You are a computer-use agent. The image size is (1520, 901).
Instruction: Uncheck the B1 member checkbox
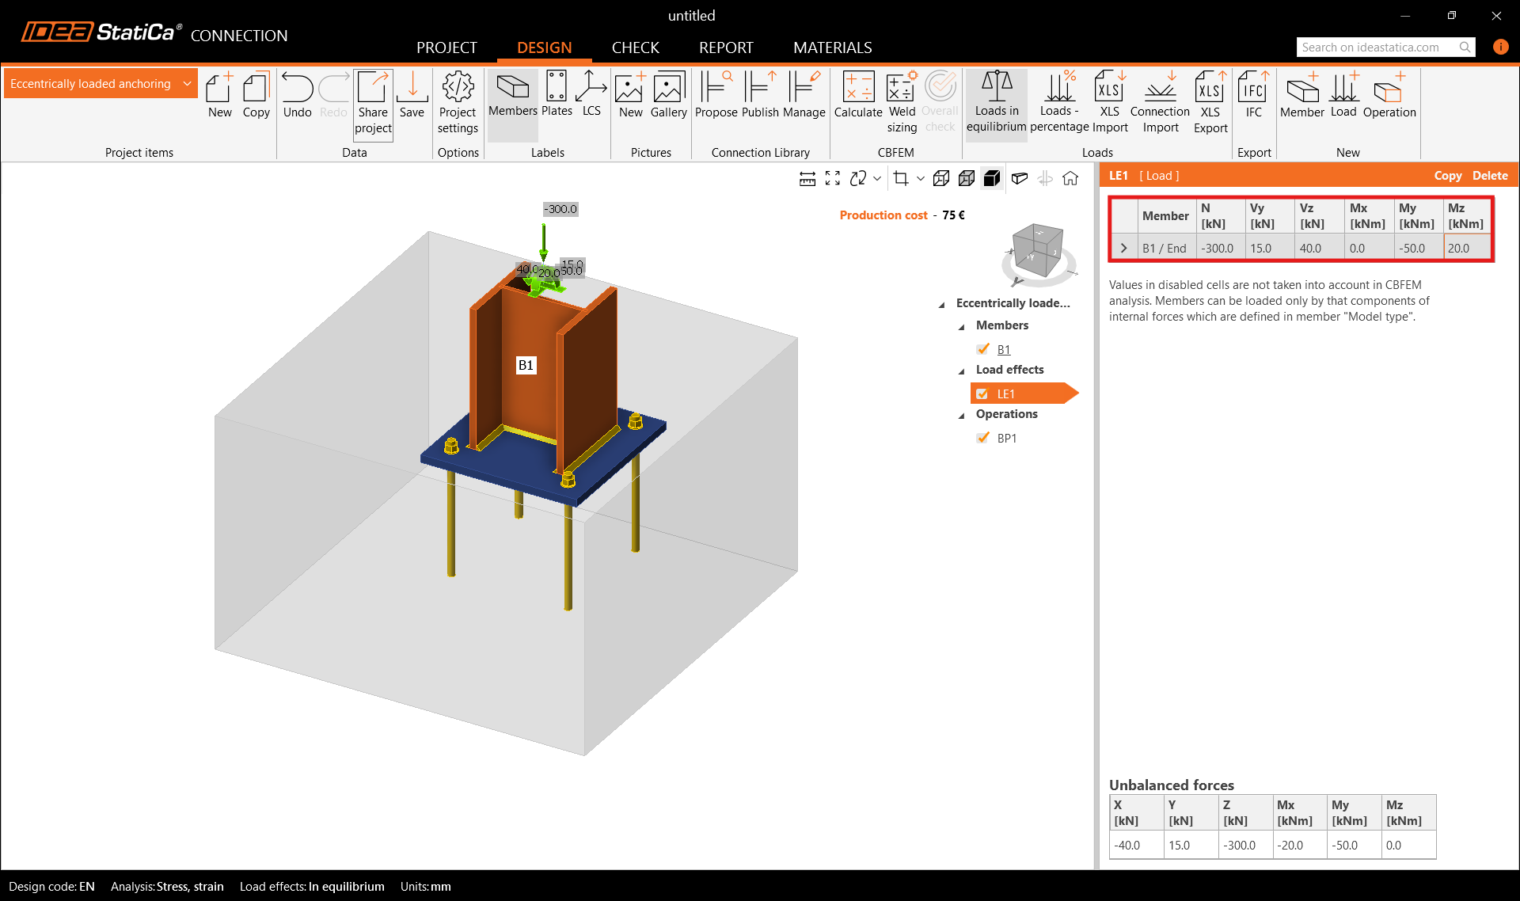983,349
